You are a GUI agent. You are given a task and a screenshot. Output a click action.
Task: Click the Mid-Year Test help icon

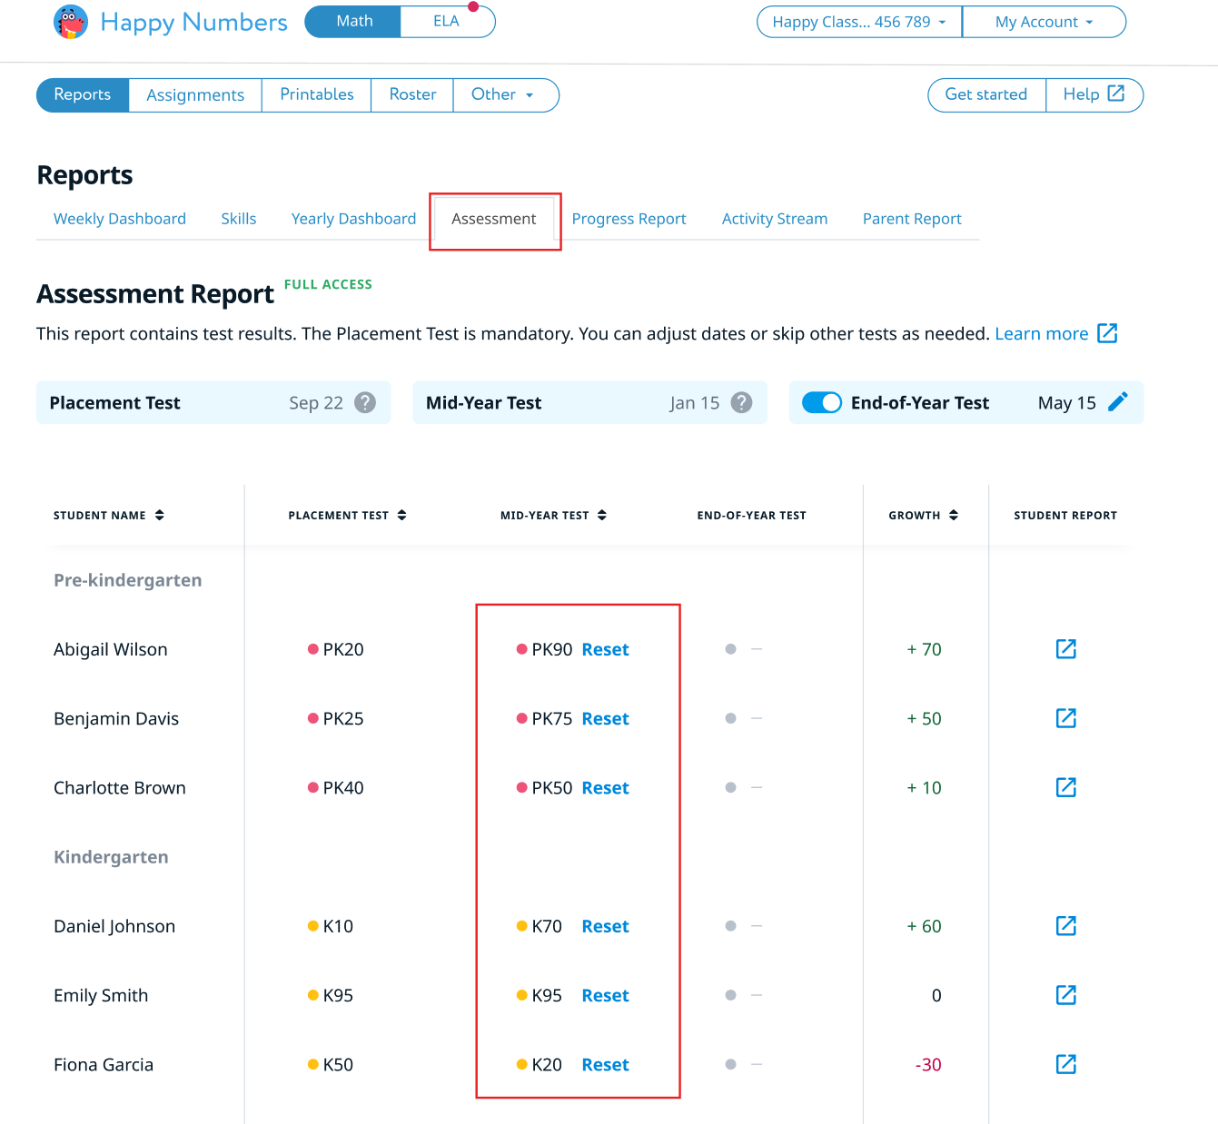click(741, 402)
